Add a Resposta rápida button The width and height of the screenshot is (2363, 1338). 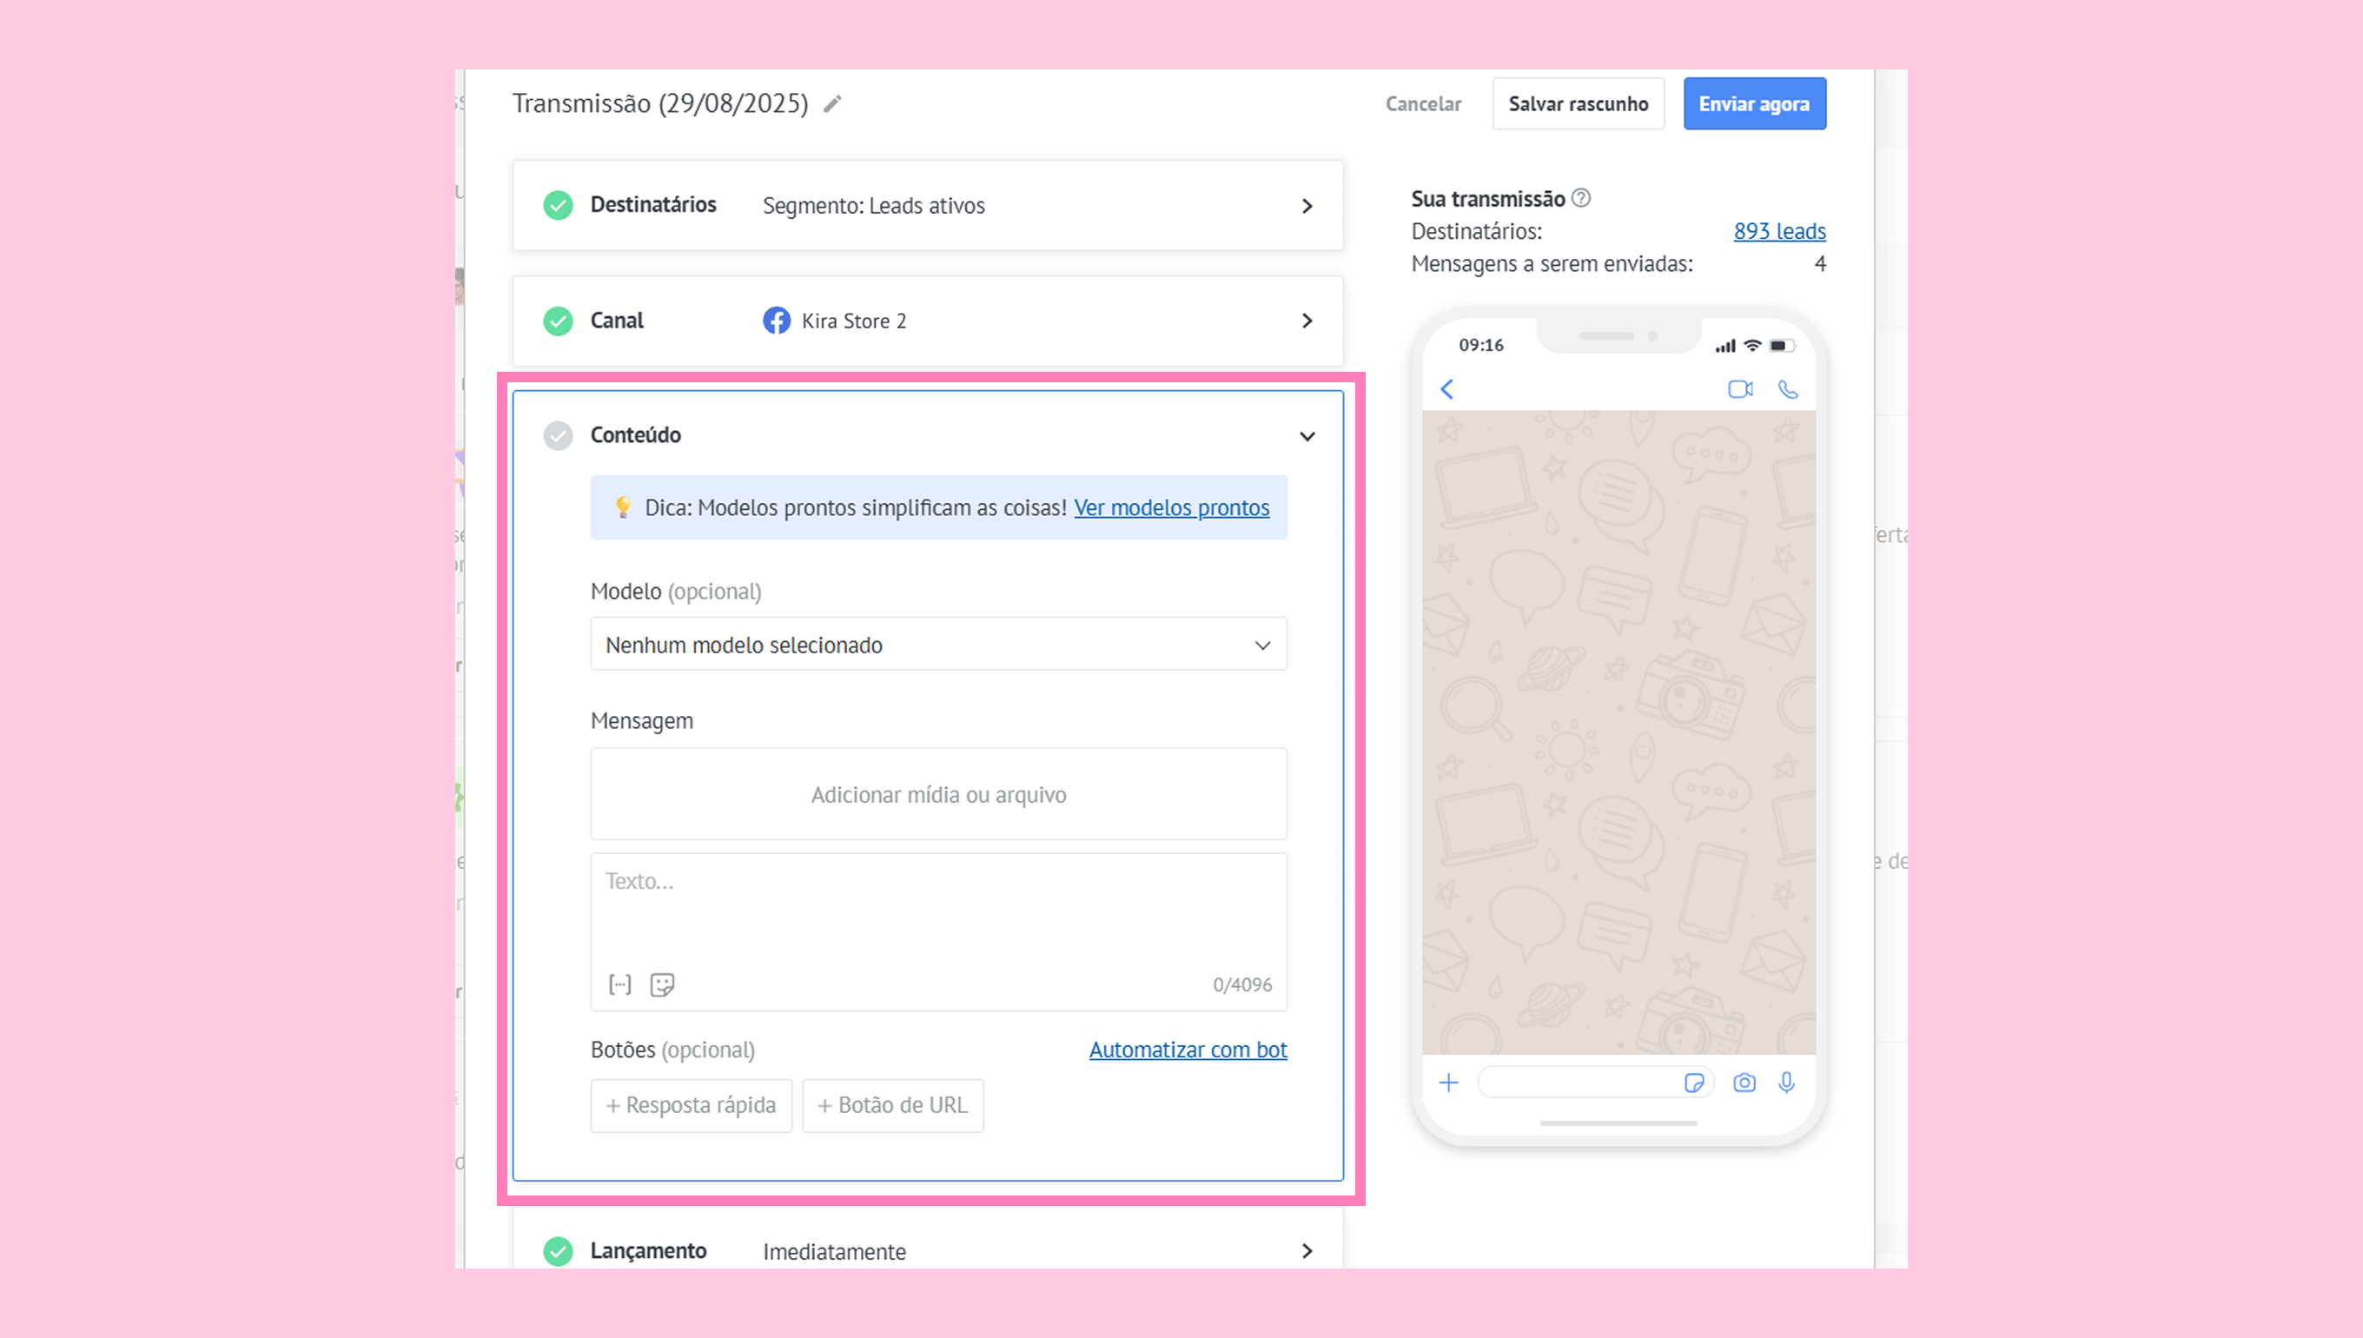point(691,1104)
